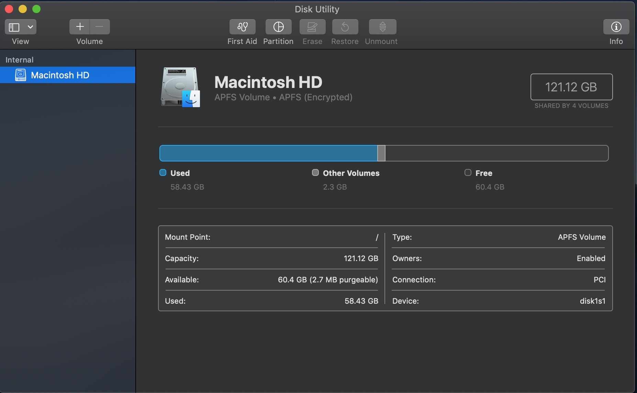637x393 pixels.
Task: Open the Partition tool
Action: click(278, 27)
